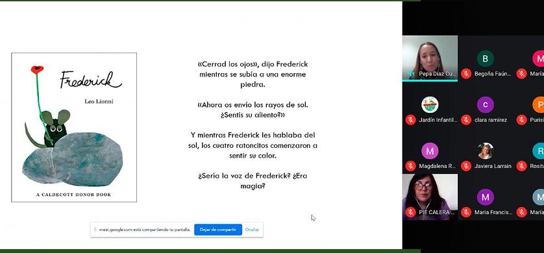The image size is (544, 253).
Task: Click A CALDECOTT HONOR BOOK caption on cover
Action: (x=73, y=195)
